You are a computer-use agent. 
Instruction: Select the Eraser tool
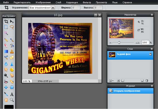point(6,46)
